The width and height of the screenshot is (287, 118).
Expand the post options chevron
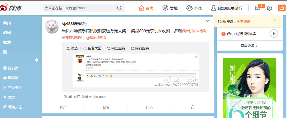click(207, 21)
